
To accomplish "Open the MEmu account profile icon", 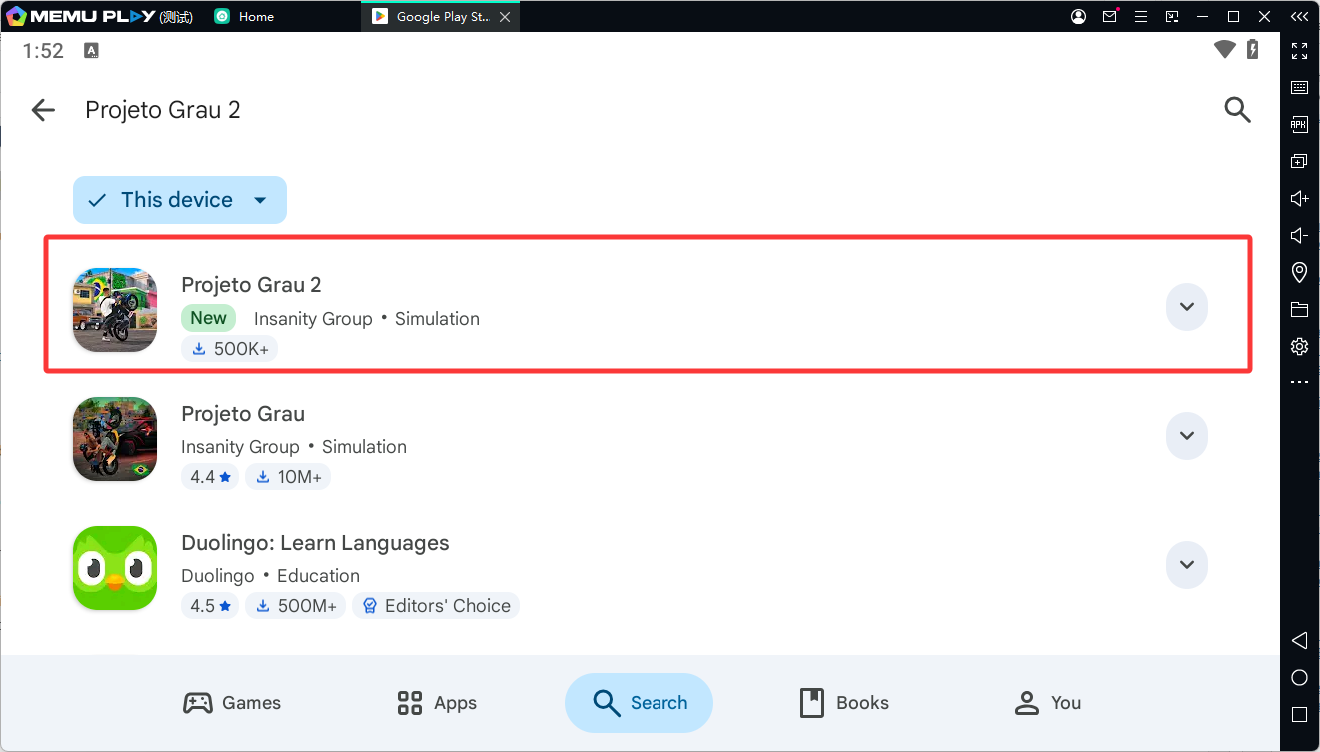I will point(1078,17).
